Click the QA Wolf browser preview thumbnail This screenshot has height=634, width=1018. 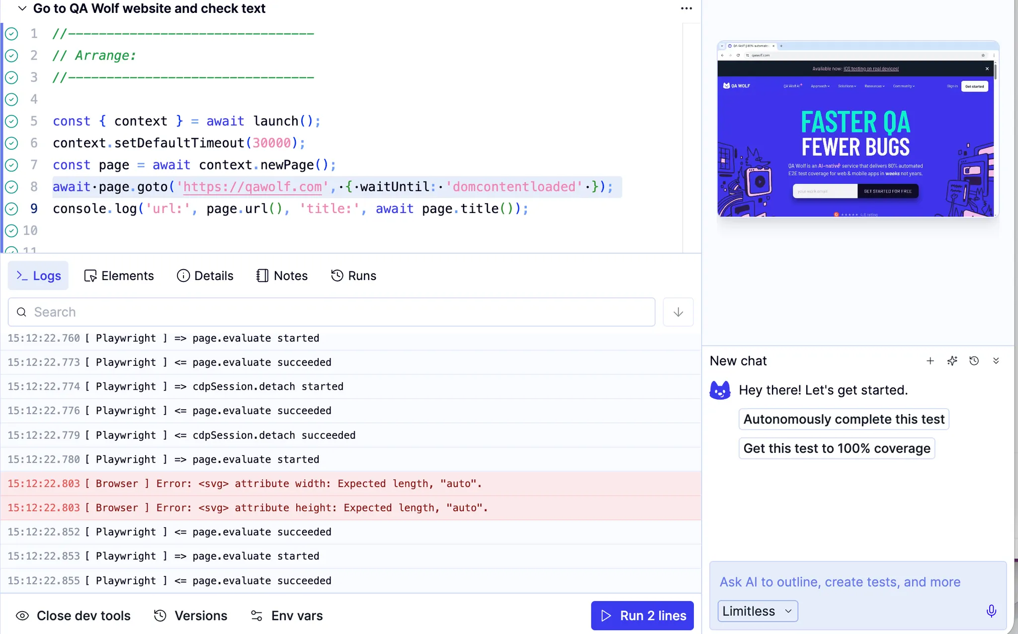[857, 129]
